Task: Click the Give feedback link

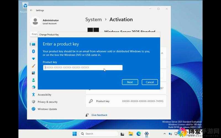Action: [x=99, y=115]
